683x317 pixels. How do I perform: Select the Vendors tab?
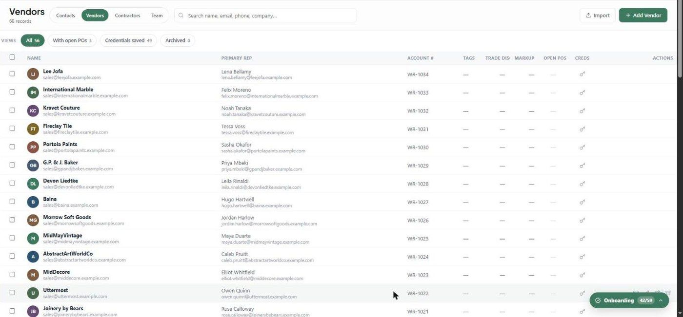point(95,16)
